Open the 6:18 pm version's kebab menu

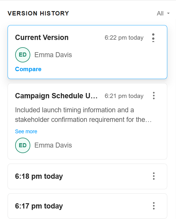pos(154,176)
